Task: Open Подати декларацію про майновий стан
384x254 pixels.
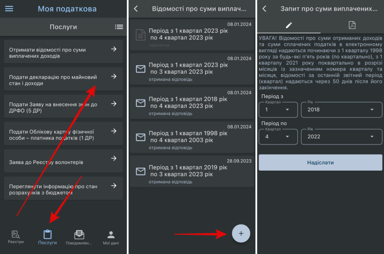Action: (63, 79)
